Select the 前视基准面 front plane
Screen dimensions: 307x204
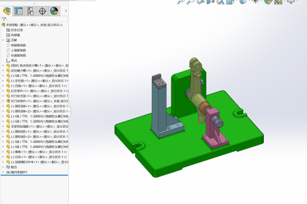(16, 45)
